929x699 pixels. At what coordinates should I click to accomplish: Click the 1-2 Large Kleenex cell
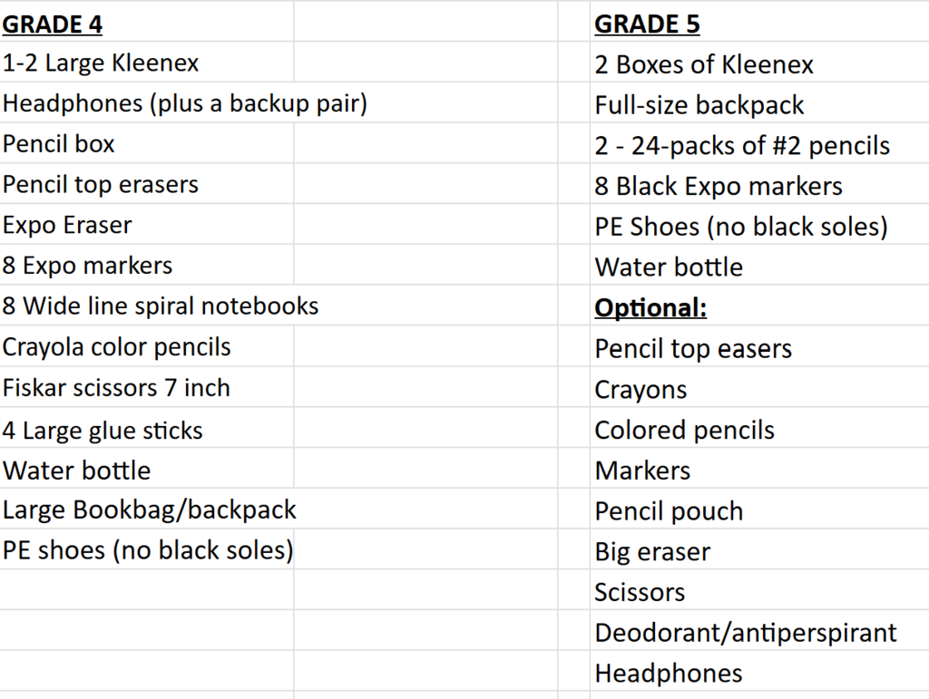[146, 62]
